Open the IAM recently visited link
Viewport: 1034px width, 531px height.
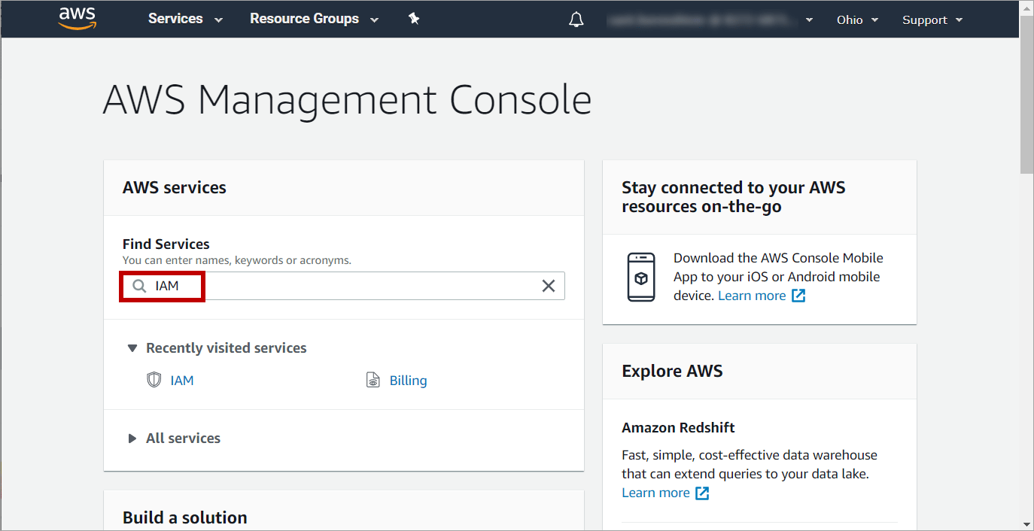(x=182, y=381)
